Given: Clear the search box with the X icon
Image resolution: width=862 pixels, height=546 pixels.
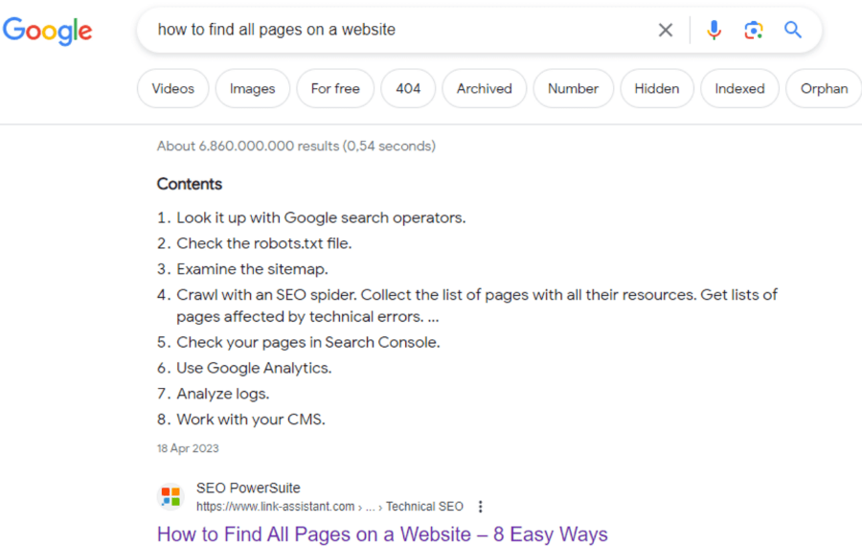Looking at the screenshot, I should 666,31.
